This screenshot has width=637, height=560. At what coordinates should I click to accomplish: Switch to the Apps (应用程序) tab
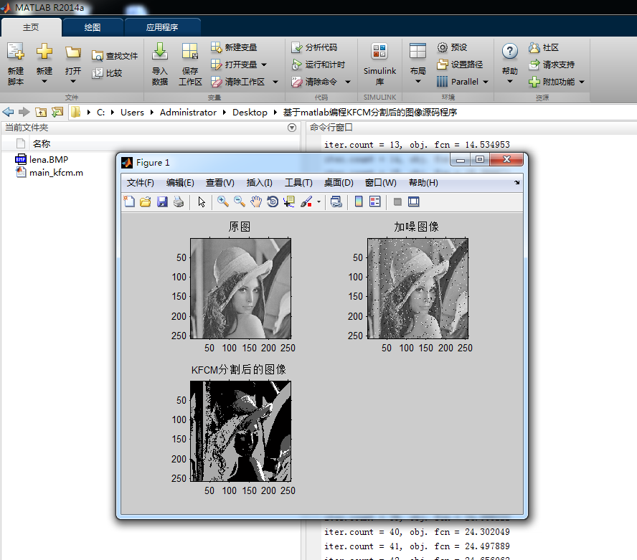[162, 27]
